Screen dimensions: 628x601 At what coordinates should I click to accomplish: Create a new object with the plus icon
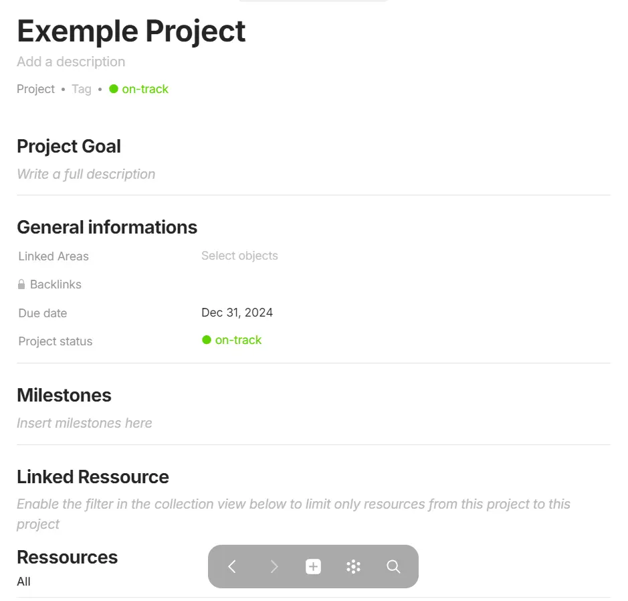(313, 566)
